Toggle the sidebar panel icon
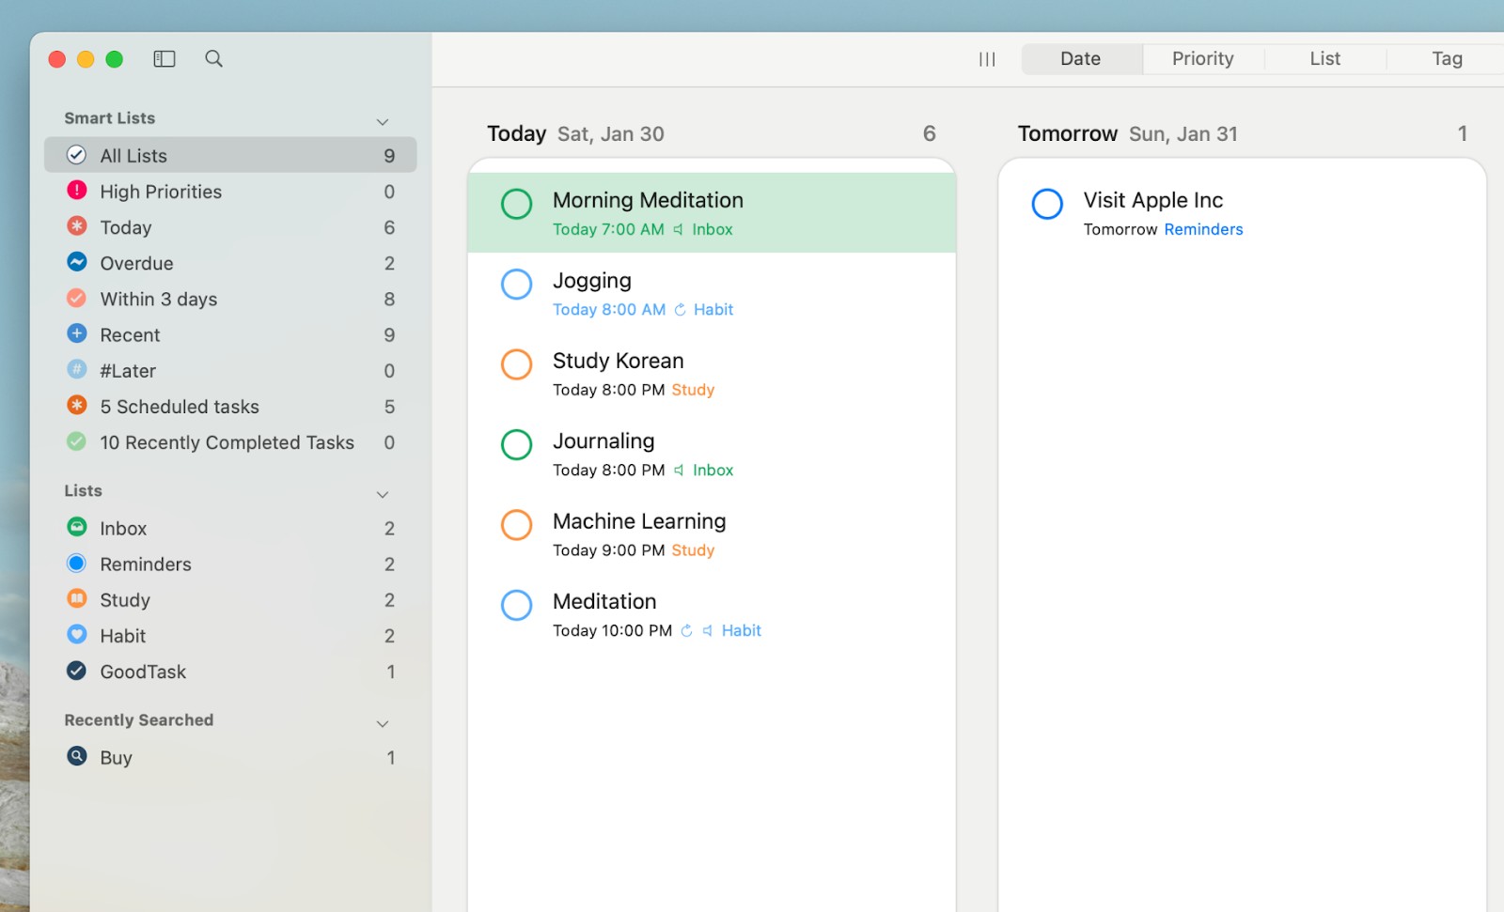This screenshot has width=1504, height=912. click(x=164, y=58)
